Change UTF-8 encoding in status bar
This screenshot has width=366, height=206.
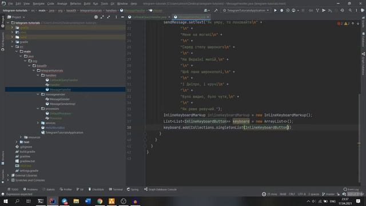(302, 194)
